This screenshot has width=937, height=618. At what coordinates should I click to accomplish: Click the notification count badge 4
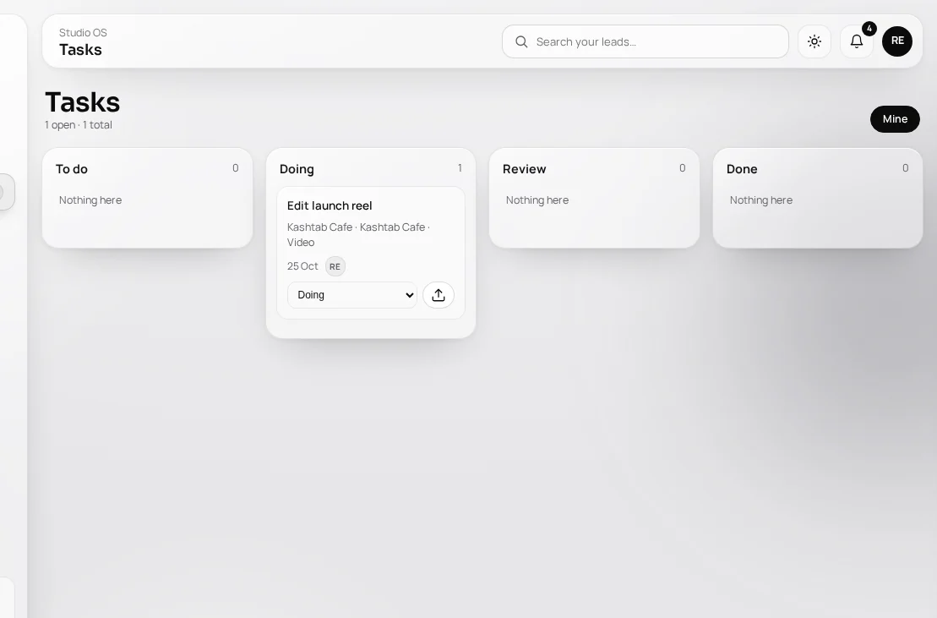coord(869,28)
